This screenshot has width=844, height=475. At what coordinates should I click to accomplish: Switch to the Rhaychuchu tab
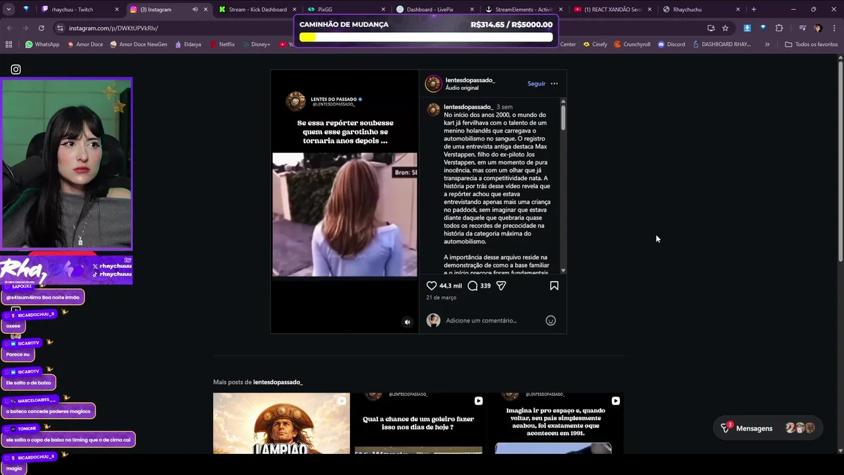[x=702, y=9]
